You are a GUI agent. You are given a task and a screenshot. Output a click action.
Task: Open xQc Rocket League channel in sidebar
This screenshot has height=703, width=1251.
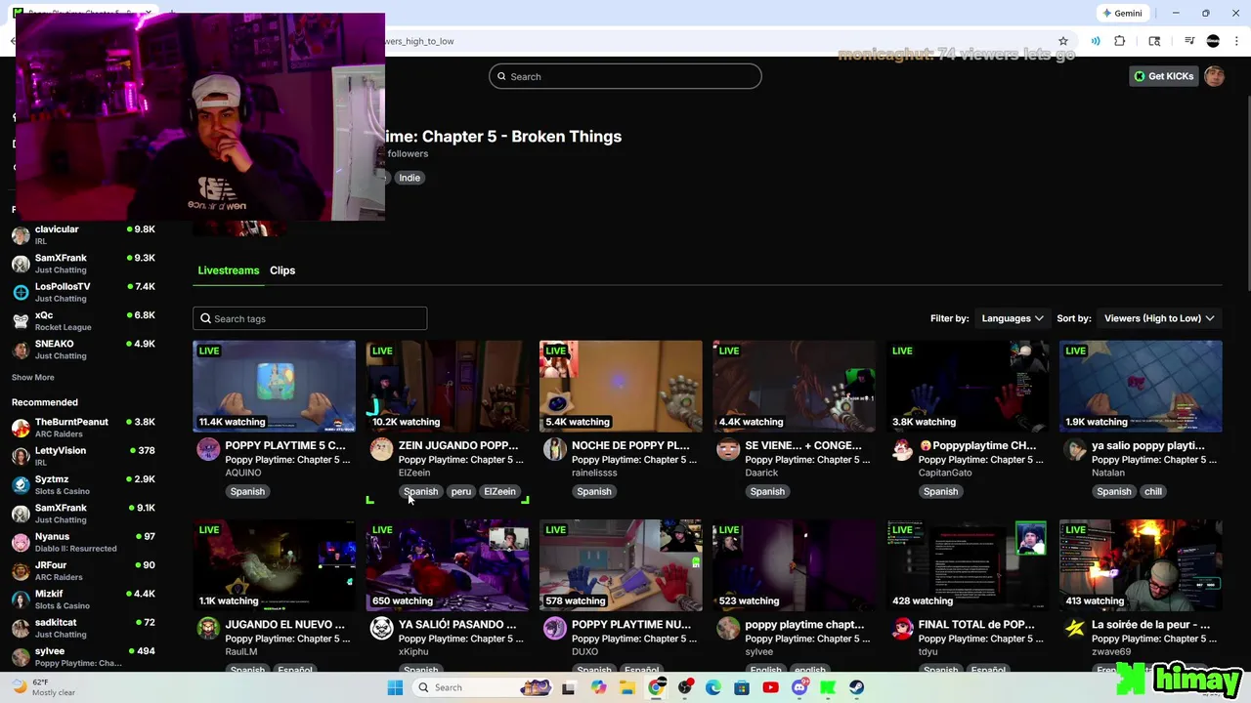point(83,320)
